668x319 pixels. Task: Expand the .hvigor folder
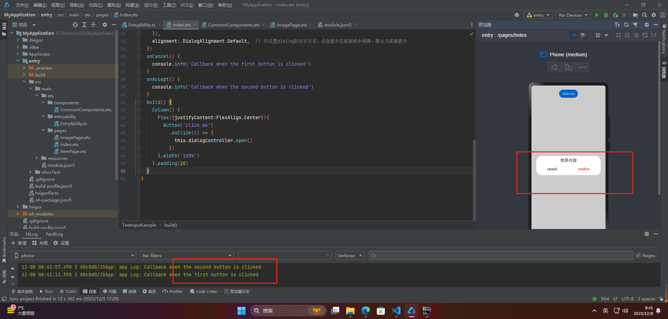(18, 40)
